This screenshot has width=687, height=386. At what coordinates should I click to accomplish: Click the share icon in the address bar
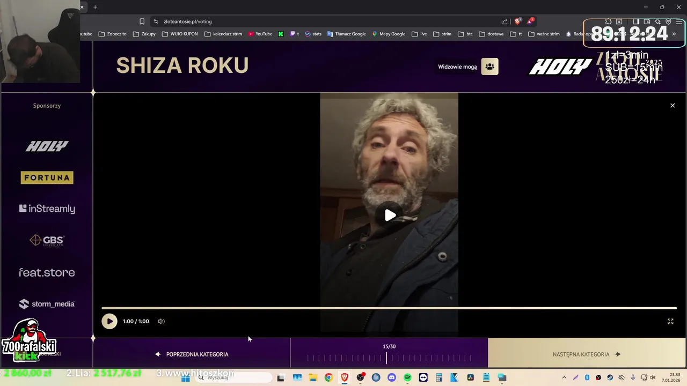pos(505,21)
